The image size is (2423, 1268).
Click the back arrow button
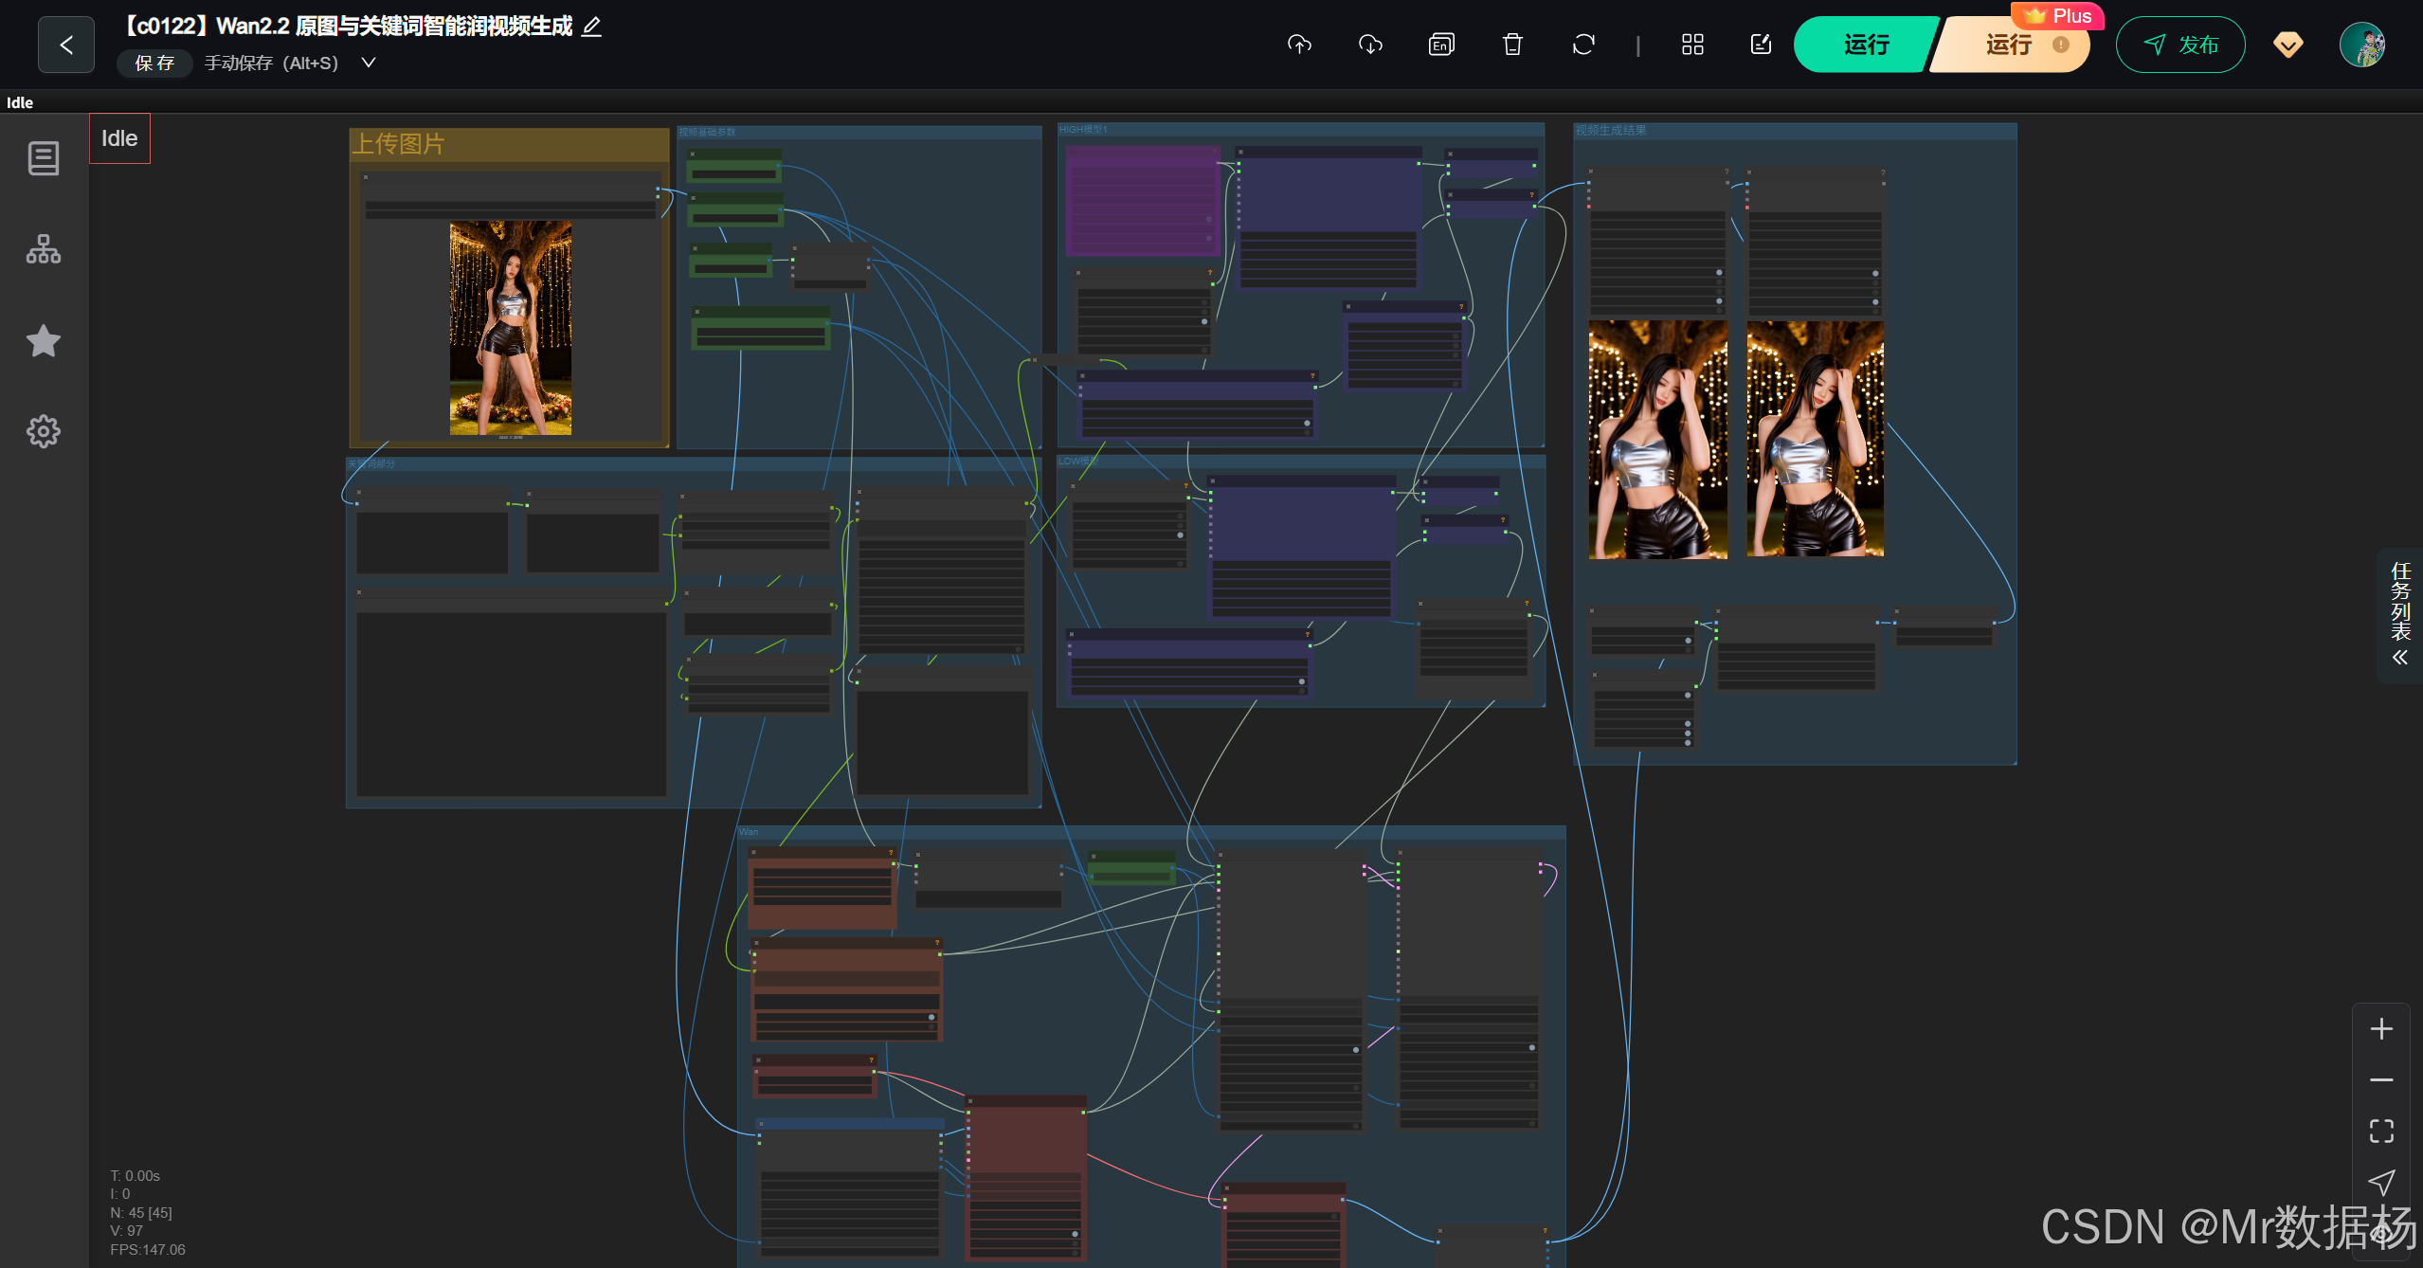click(66, 45)
